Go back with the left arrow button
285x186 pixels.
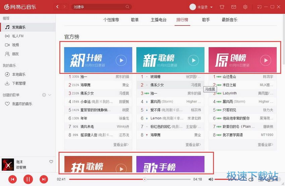point(57,7)
